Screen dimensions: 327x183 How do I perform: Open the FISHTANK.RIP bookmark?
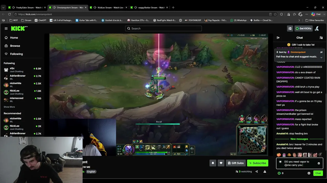[x=193, y=20]
